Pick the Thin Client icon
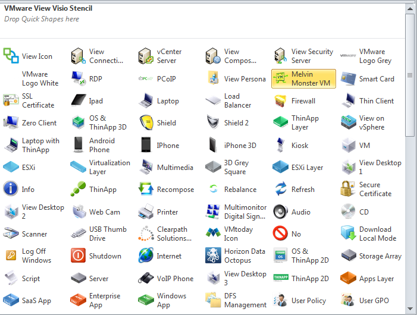Image resolution: width=417 pixels, height=315 pixels. 348,100
